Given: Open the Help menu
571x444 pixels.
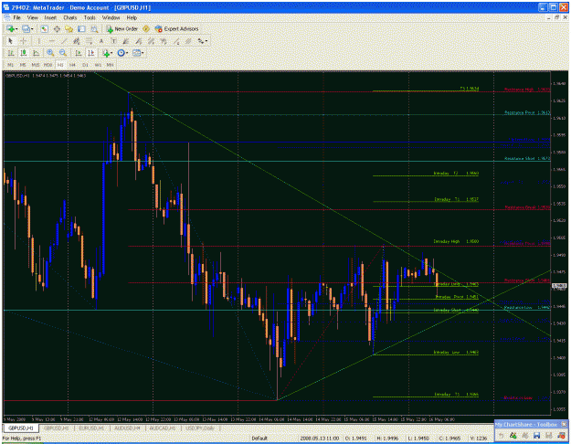Looking at the screenshot, I should [x=132, y=17].
